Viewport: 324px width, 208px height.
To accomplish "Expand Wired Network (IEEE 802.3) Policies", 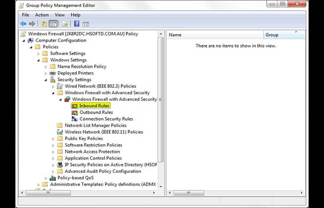I will click(53, 86).
